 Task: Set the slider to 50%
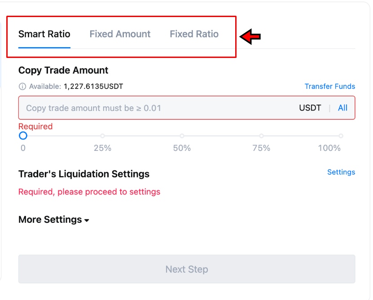pyautogui.click(x=182, y=136)
